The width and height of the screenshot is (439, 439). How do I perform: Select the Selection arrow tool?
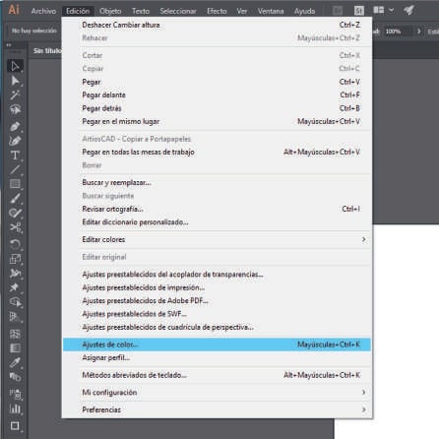click(15, 66)
